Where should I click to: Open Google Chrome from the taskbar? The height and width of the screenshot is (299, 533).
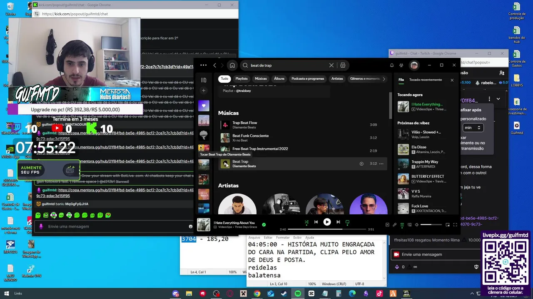[257, 294]
